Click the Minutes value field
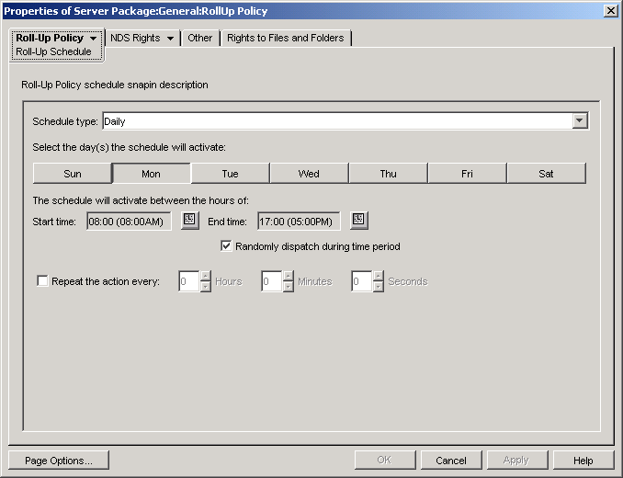 coord(272,281)
